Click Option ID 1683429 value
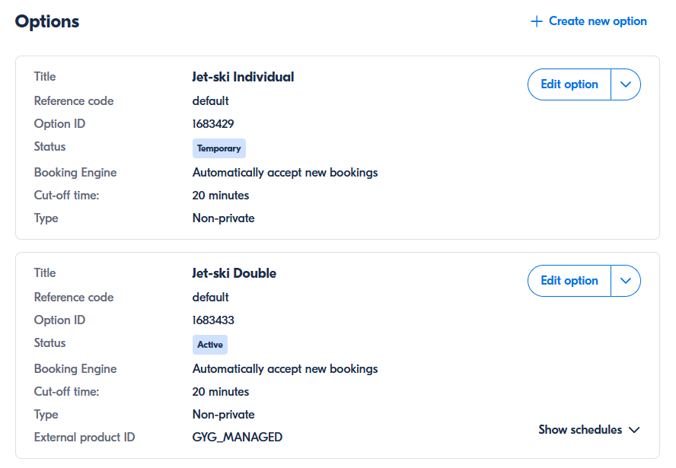The width and height of the screenshot is (676, 468). pos(213,124)
